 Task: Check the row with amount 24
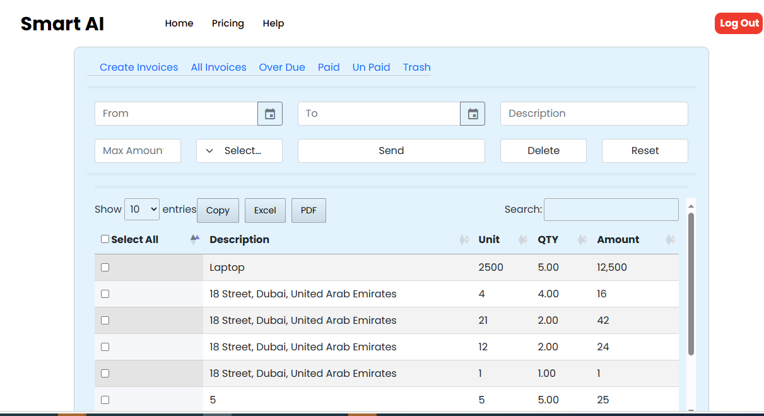[x=105, y=347]
